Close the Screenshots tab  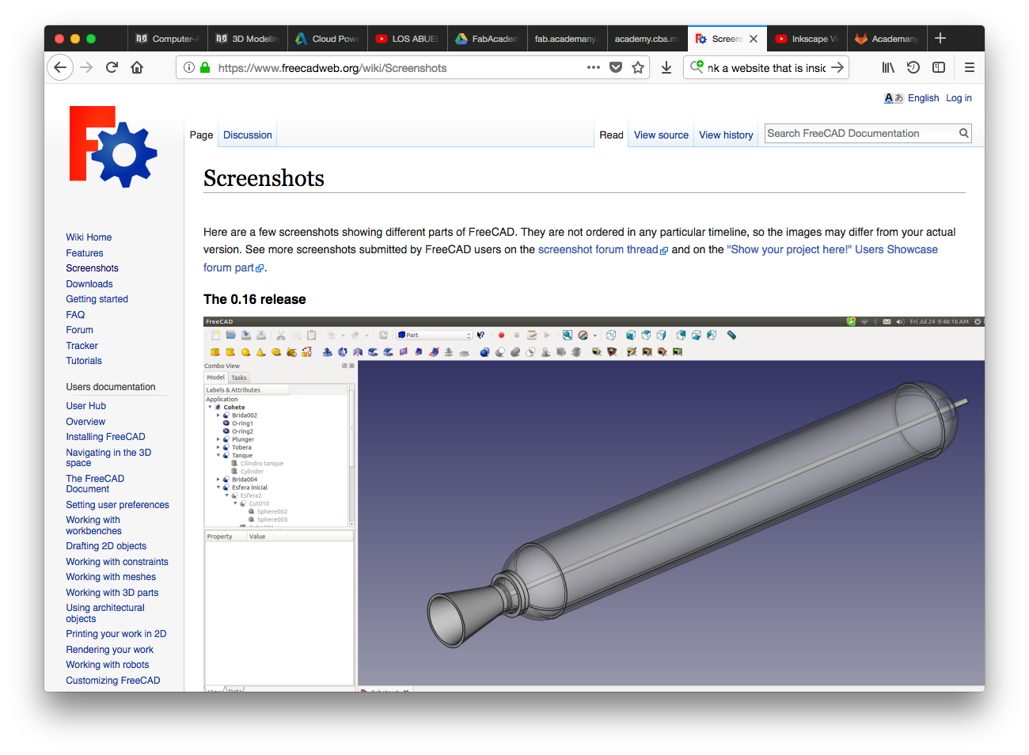(754, 39)
